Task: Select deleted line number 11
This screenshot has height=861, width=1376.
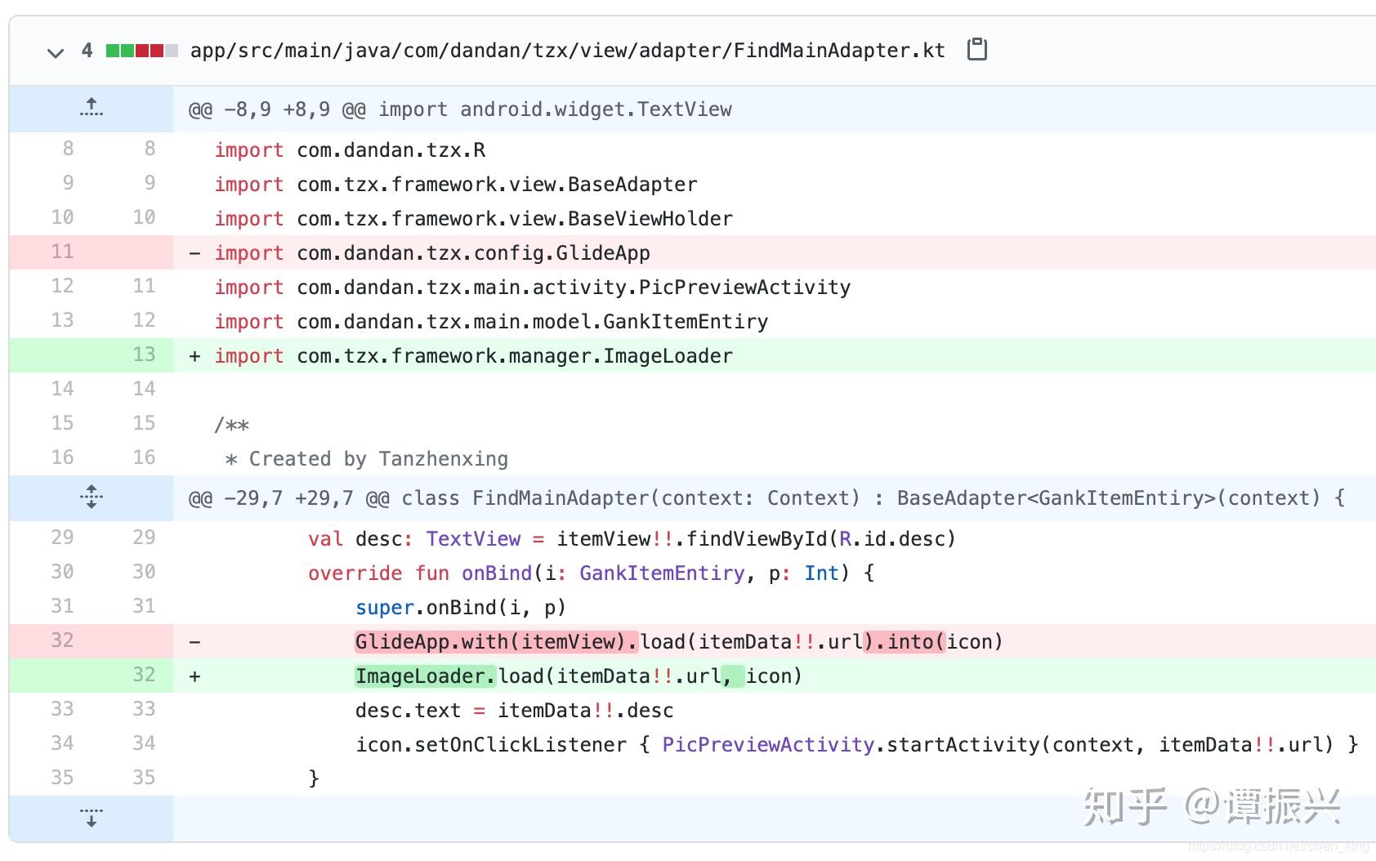Action: click(x=62, y=252)
